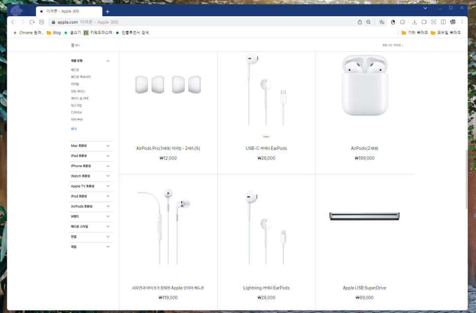This screenshot has height=313, width=476.
Task: Open the Chrome 원격 bookmark
Action: [29, 33]
